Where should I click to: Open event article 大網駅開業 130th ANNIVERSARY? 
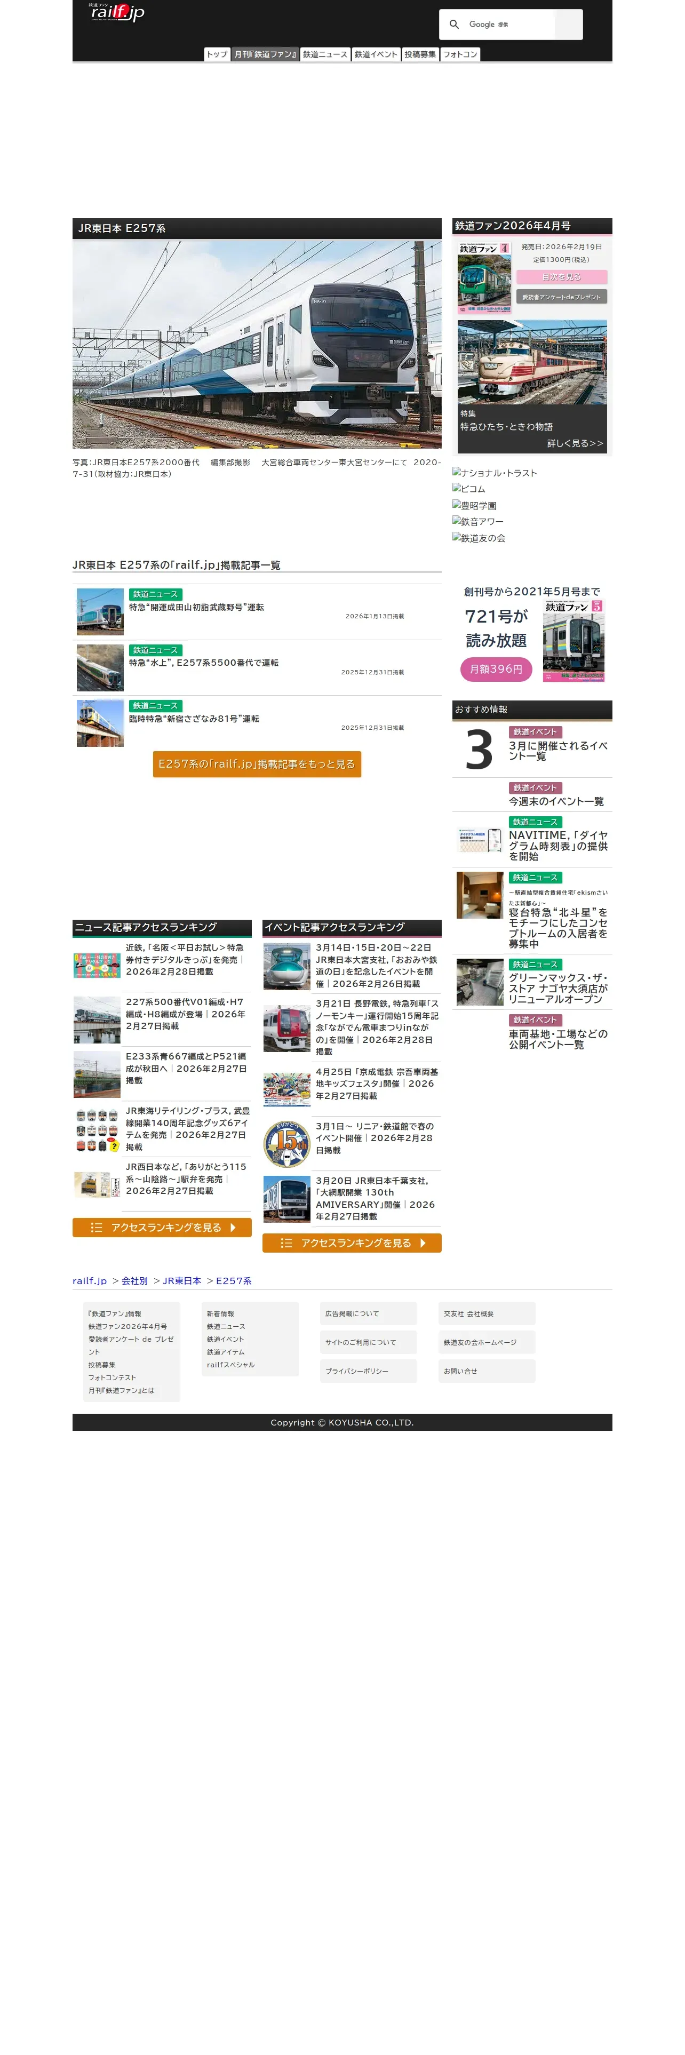(376, 1199)
